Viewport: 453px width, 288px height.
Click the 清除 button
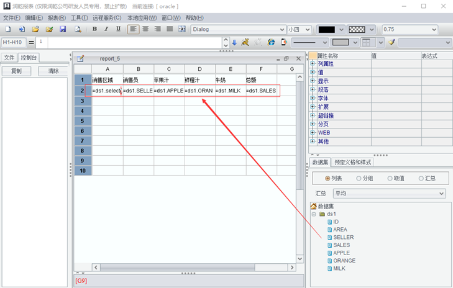click(x=53, y=71)
